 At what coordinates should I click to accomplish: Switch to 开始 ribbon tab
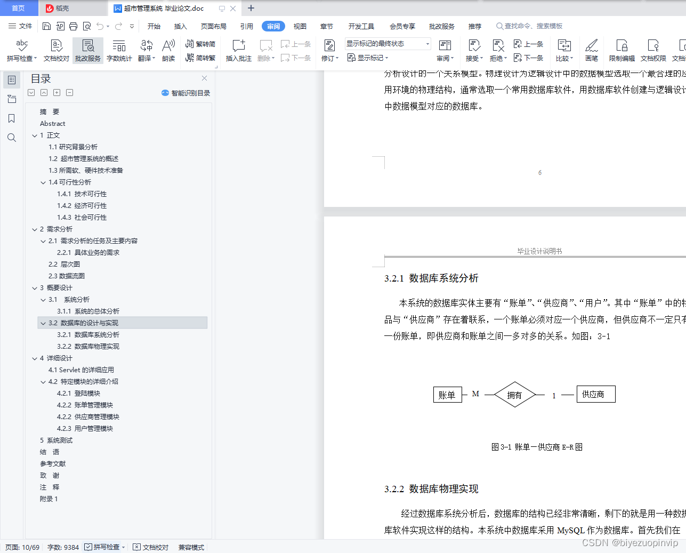point(154,26)
